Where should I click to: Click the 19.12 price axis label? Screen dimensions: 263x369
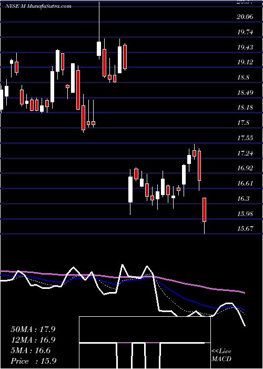coord(246,62)
